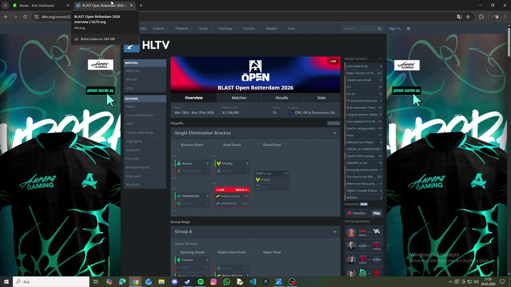
Task: Click the Sign in link
Action: click(394, 28)
